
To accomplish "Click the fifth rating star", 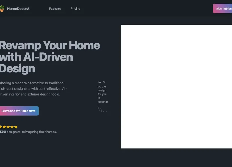I will pos(16,127).
